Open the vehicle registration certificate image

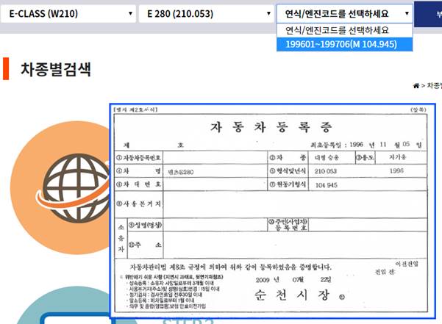pos(272,209)
